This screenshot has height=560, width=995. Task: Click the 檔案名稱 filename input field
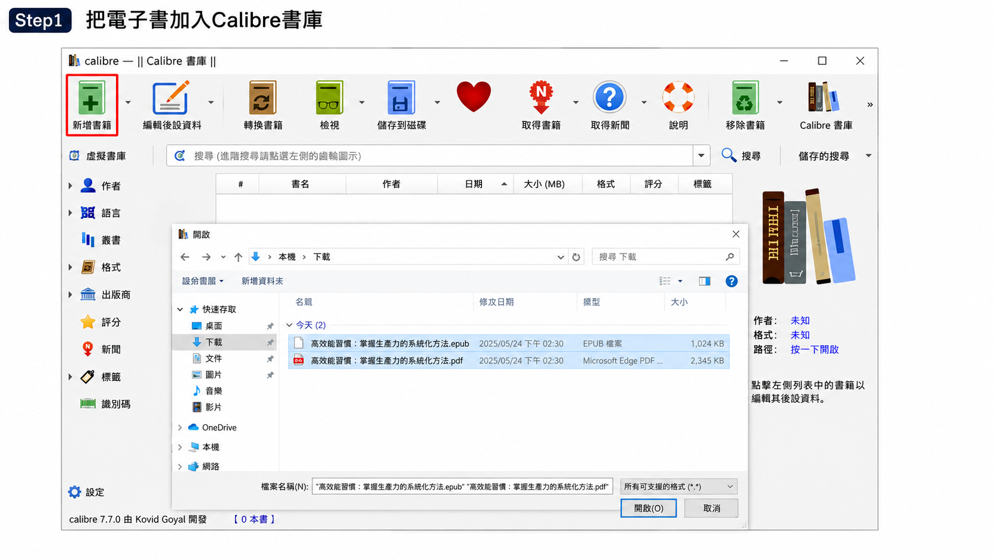click(462, 487)
